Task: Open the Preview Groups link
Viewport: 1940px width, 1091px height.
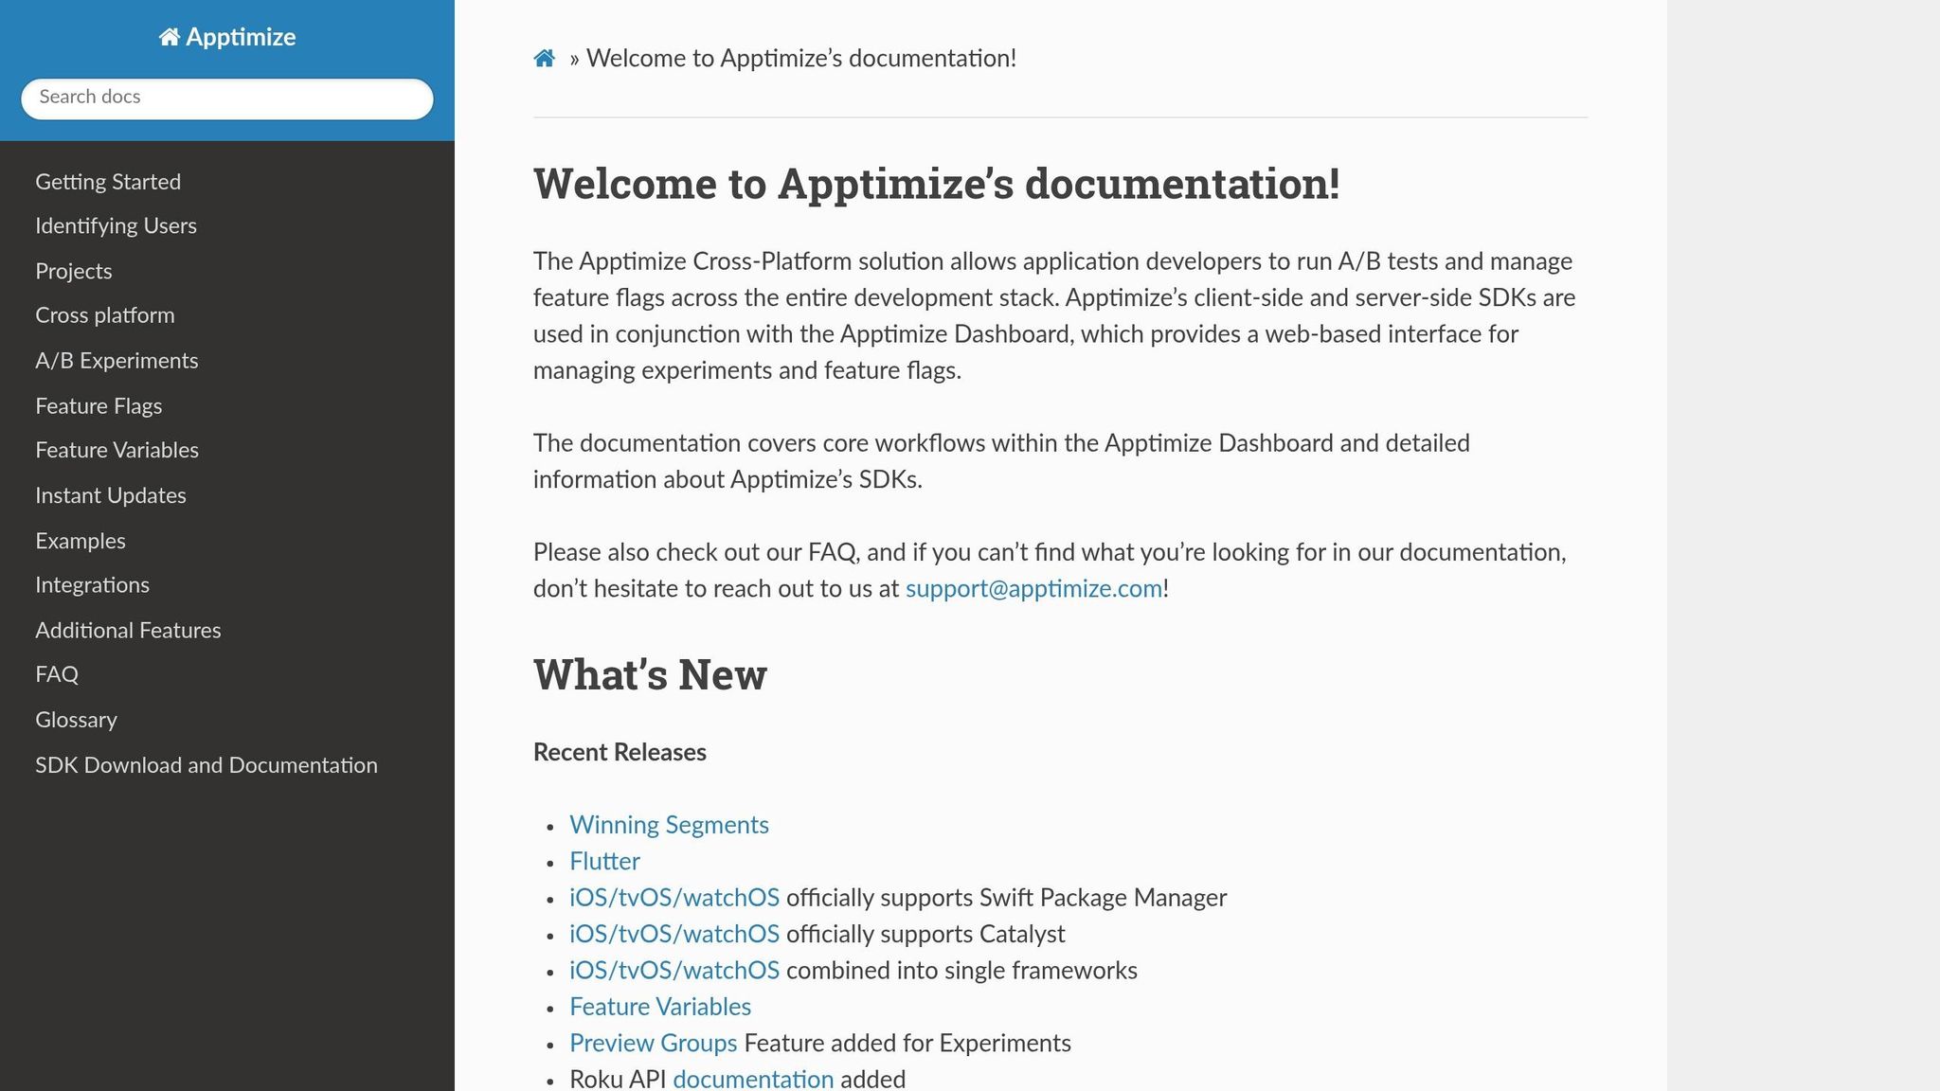Action: click(x=653, y=1044)
